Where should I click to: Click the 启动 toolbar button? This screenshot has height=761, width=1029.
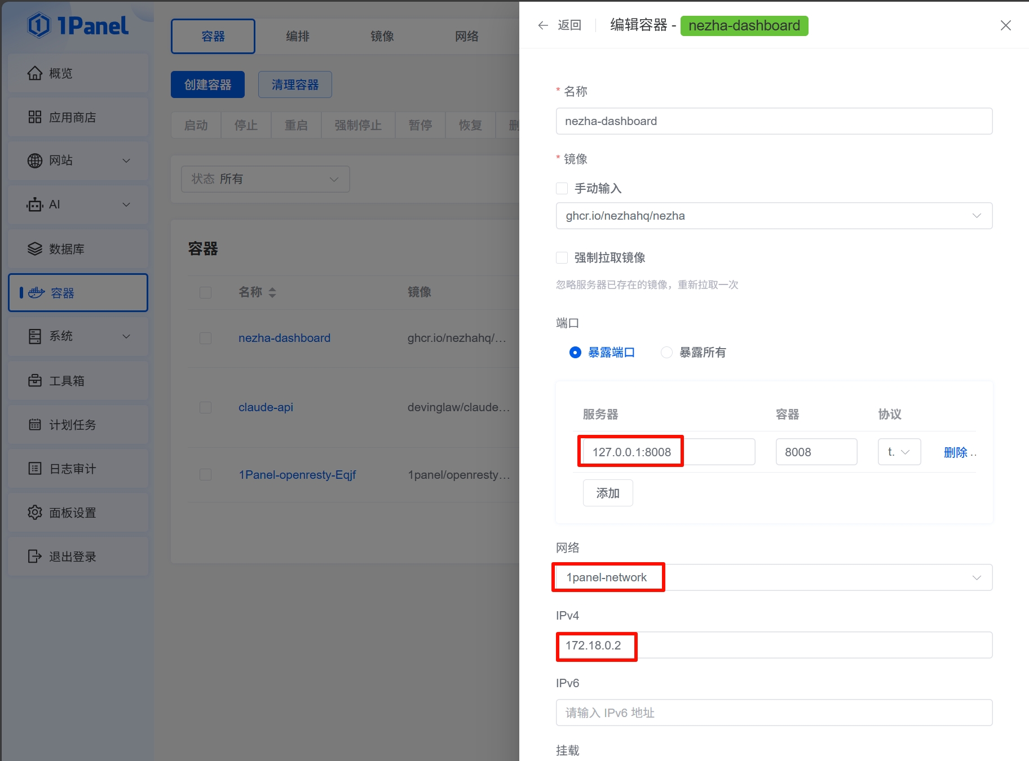pyautogui.click(x=196, y=125)
